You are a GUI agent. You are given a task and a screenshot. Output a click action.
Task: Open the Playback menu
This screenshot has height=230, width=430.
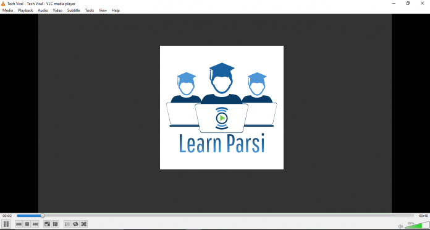25,11
